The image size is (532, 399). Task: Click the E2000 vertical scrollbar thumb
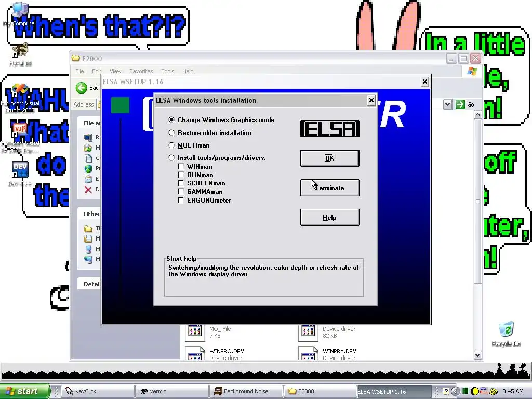[x=478, y=201]
